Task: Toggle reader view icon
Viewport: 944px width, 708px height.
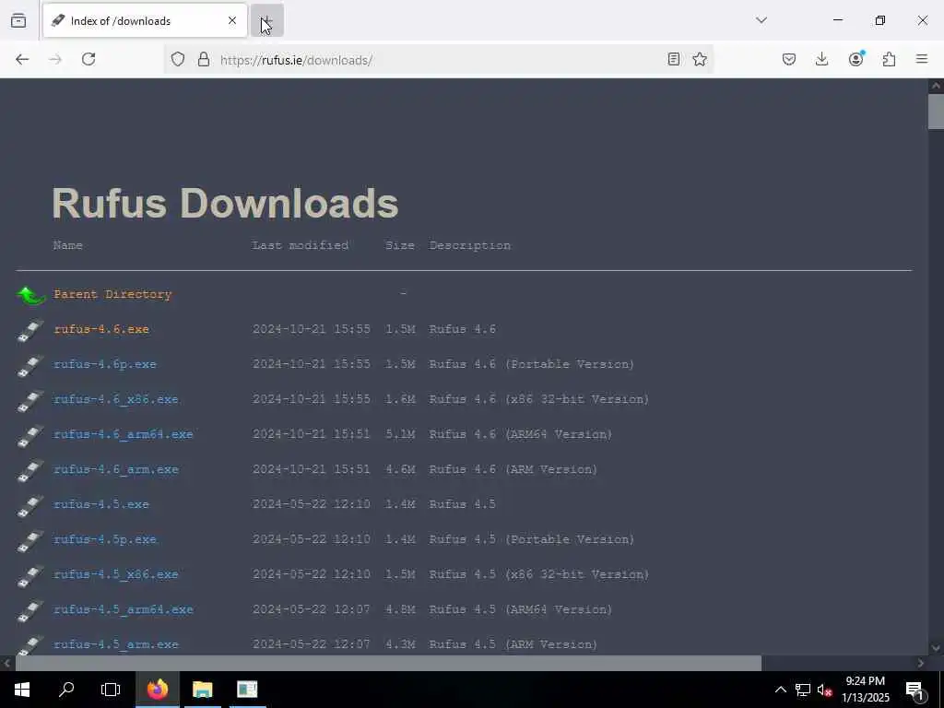Action: coord(674,59)
